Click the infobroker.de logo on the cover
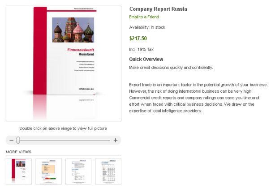The image size is (271, 193). (84, 89)
